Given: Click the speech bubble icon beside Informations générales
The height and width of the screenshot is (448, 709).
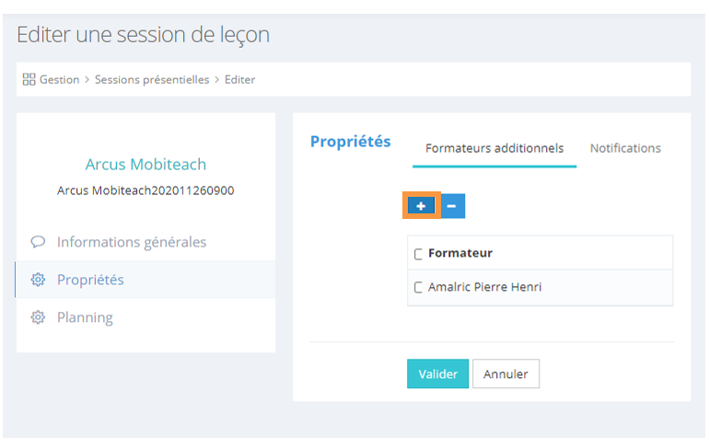Looking at the screenshot, I should 38,242.
